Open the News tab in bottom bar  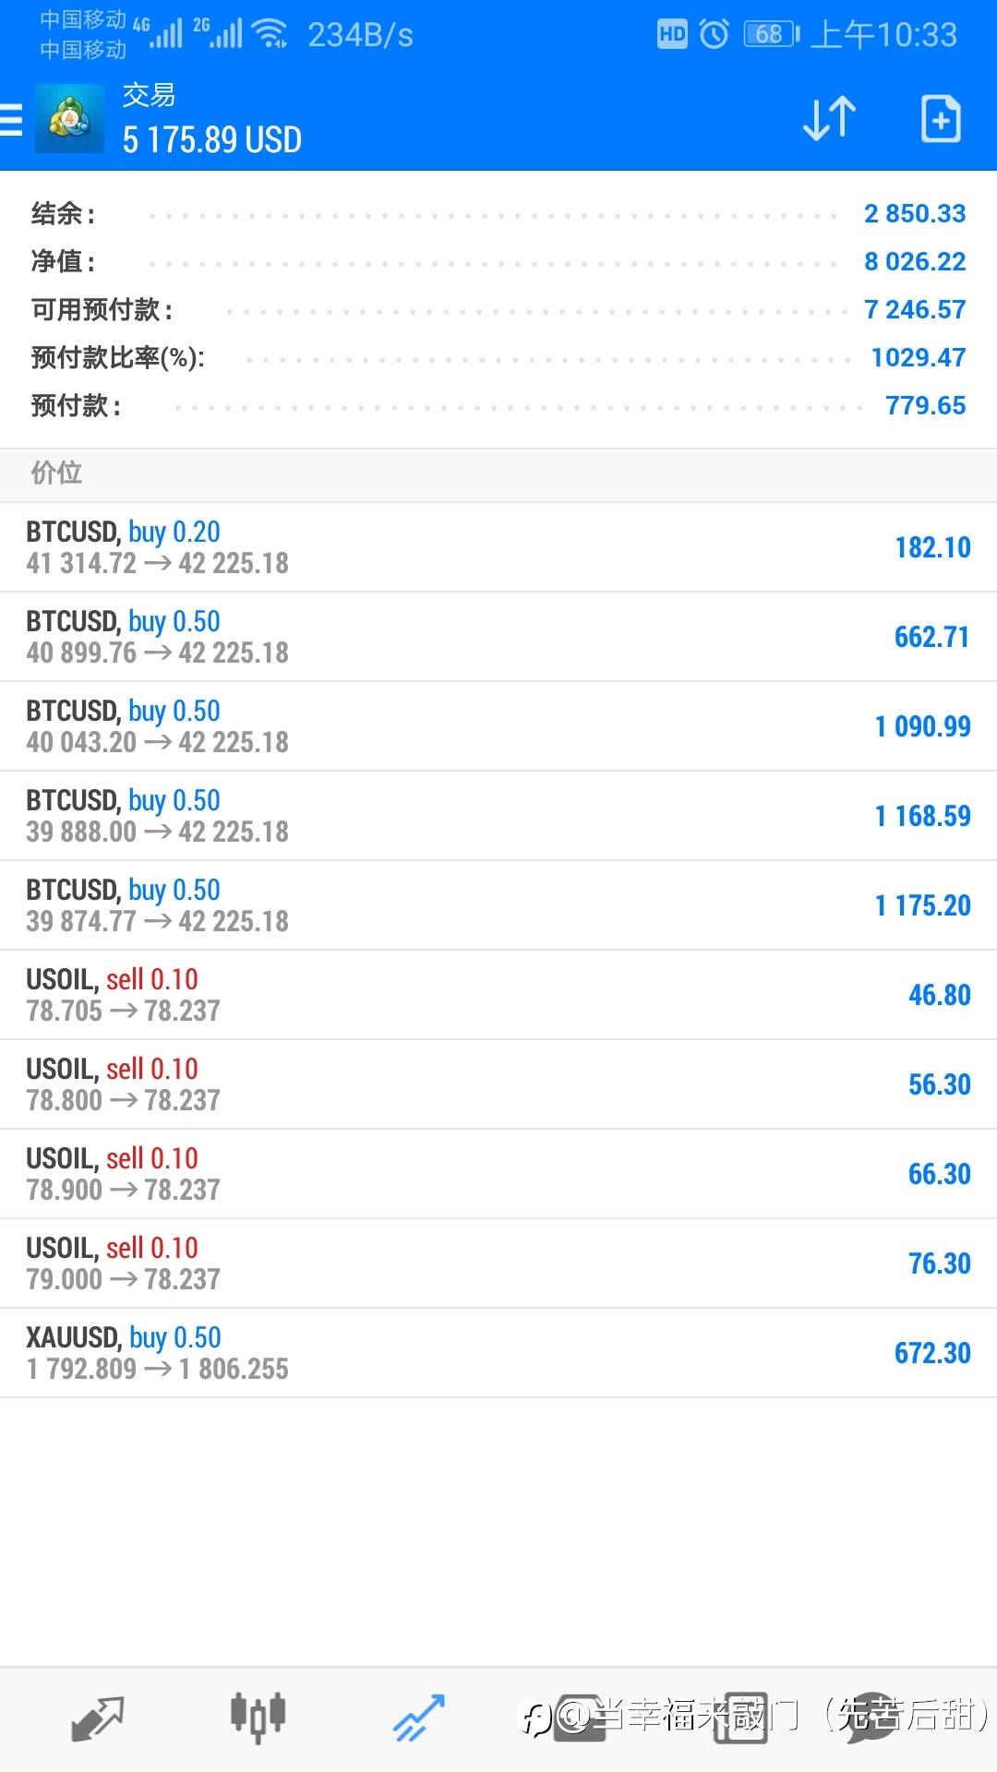tap(740, 1718)
